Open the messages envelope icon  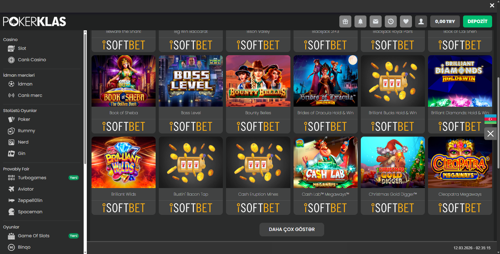376,21
